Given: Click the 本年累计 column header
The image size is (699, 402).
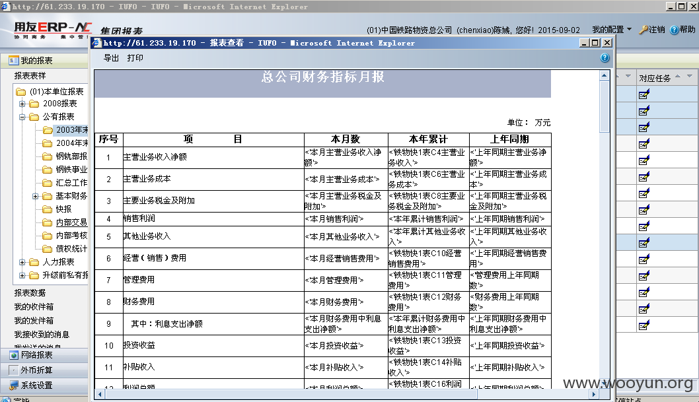Looking at the screenshot, I should pyautogui.click(x=428, y=139).
